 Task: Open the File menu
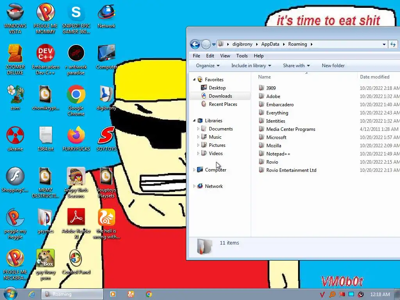click(x=196, y=55)
